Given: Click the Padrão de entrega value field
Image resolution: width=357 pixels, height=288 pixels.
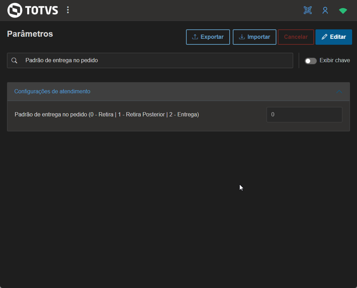Looking at the screenshot, I should (x=304, y=115).
